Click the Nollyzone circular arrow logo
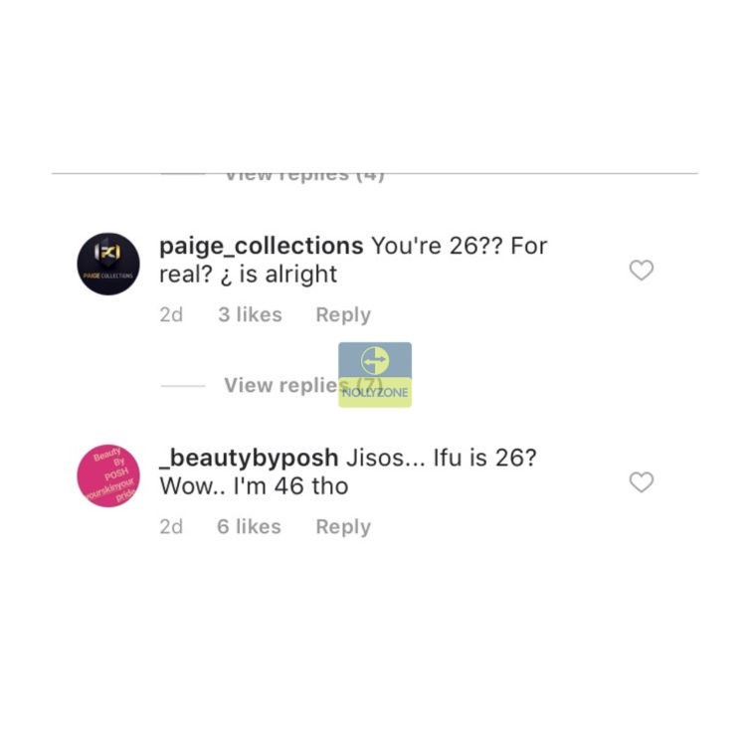 pos(375,360)
